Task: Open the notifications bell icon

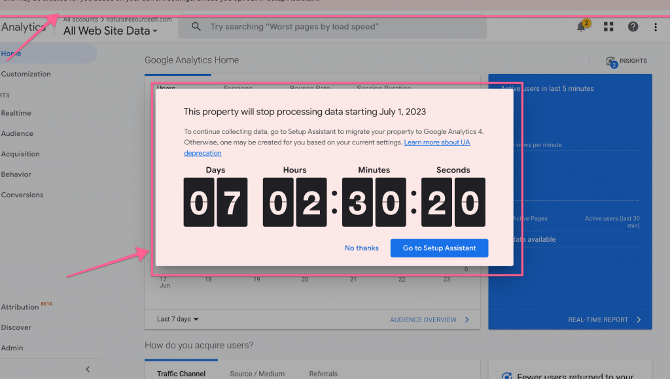Action: tap(581, 27)
